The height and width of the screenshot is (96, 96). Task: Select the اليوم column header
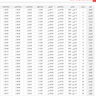point(90,7)
